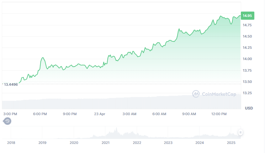This screenshot has width=265, height=153.
Task: Select 2025 on the overview timeline
Action: (231, 143)
